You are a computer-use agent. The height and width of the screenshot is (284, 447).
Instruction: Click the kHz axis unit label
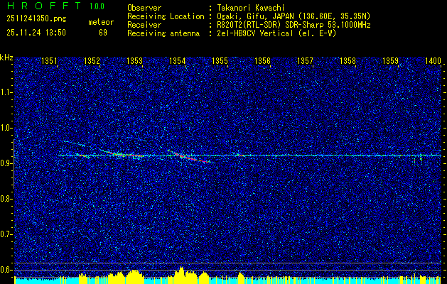click(6, 58)
